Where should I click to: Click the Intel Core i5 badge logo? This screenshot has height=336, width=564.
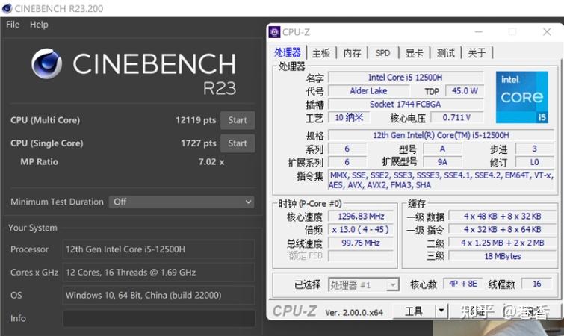coord(522,97)
